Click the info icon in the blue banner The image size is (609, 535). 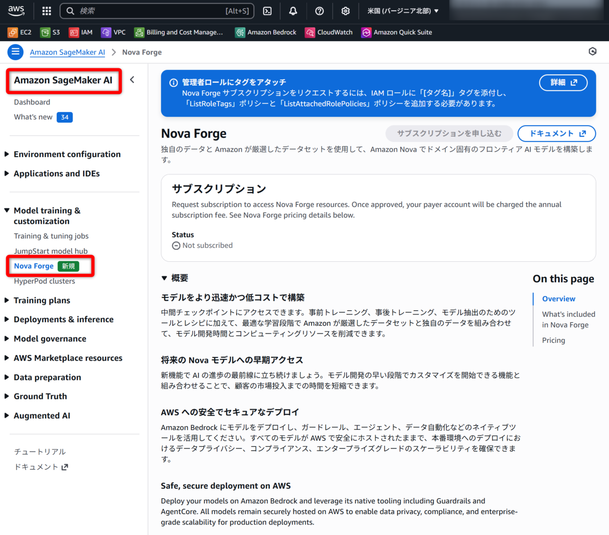pos(174,83)
